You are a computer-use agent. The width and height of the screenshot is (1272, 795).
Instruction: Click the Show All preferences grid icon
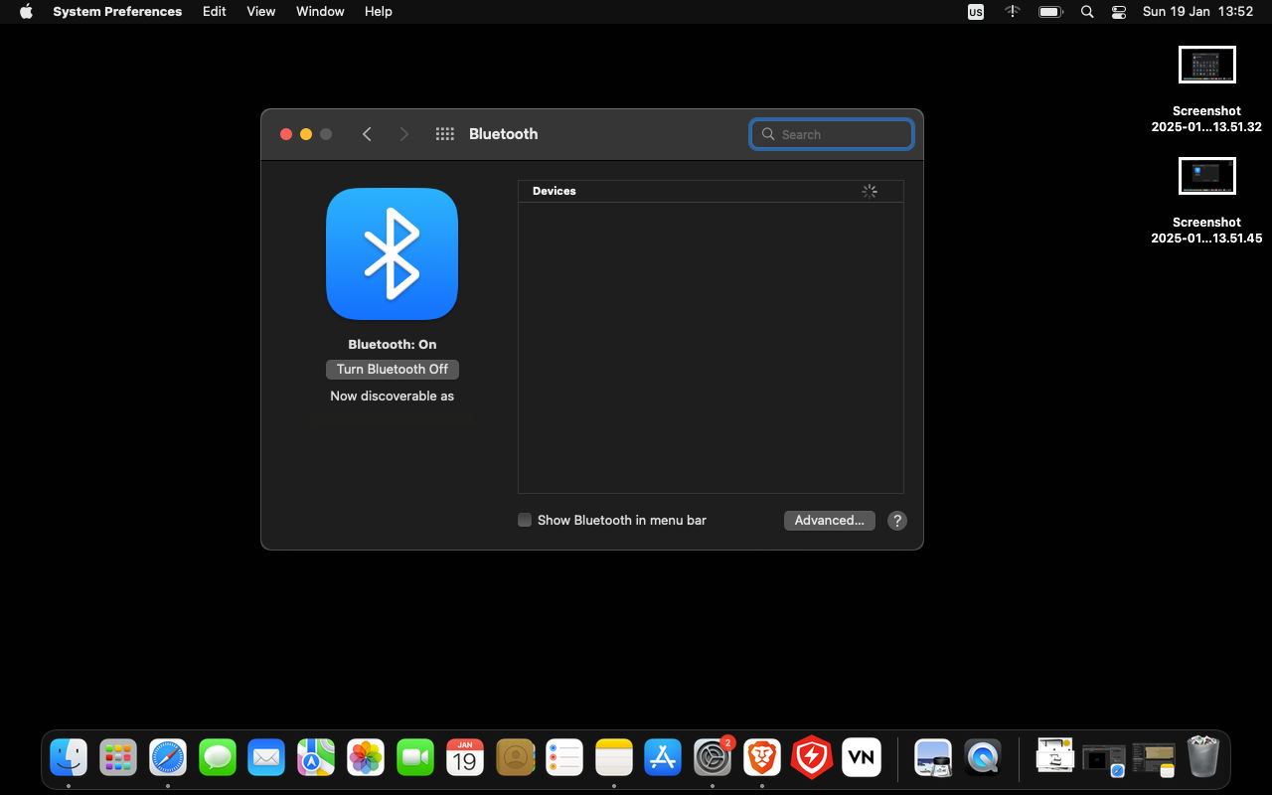pos(444,133)
